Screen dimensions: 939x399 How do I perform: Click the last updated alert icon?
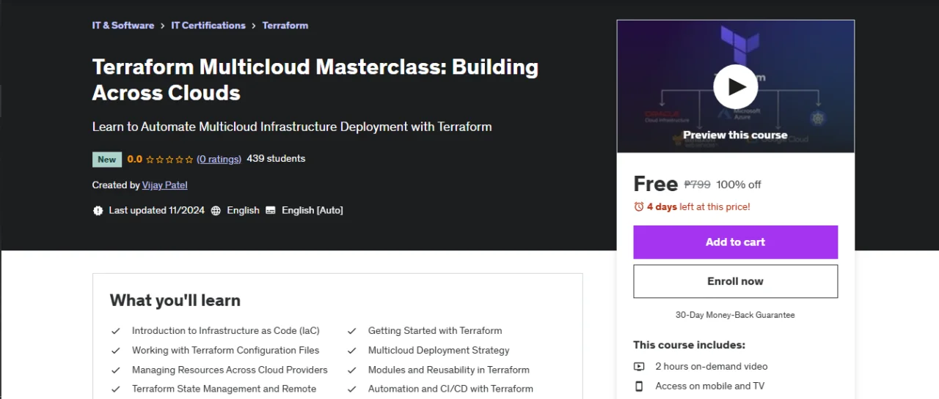[98, 210]
